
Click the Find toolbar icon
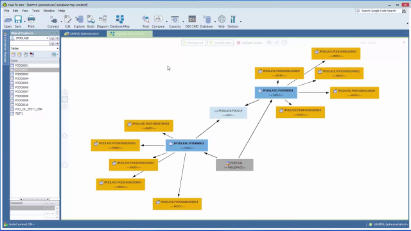(146, 21)
